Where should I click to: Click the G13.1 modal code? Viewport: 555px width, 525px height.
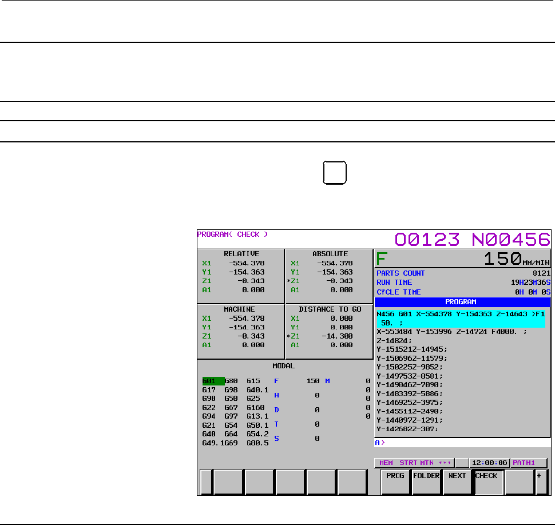[x=257, y=416]
